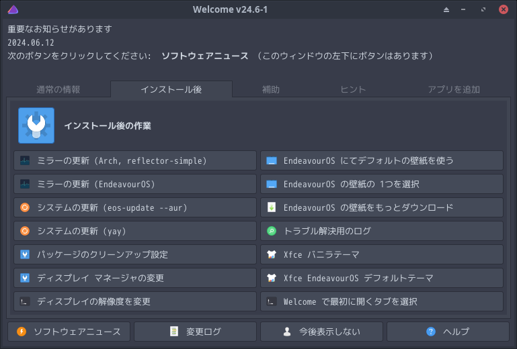Minimize the Welcome window

pos(463,9)
